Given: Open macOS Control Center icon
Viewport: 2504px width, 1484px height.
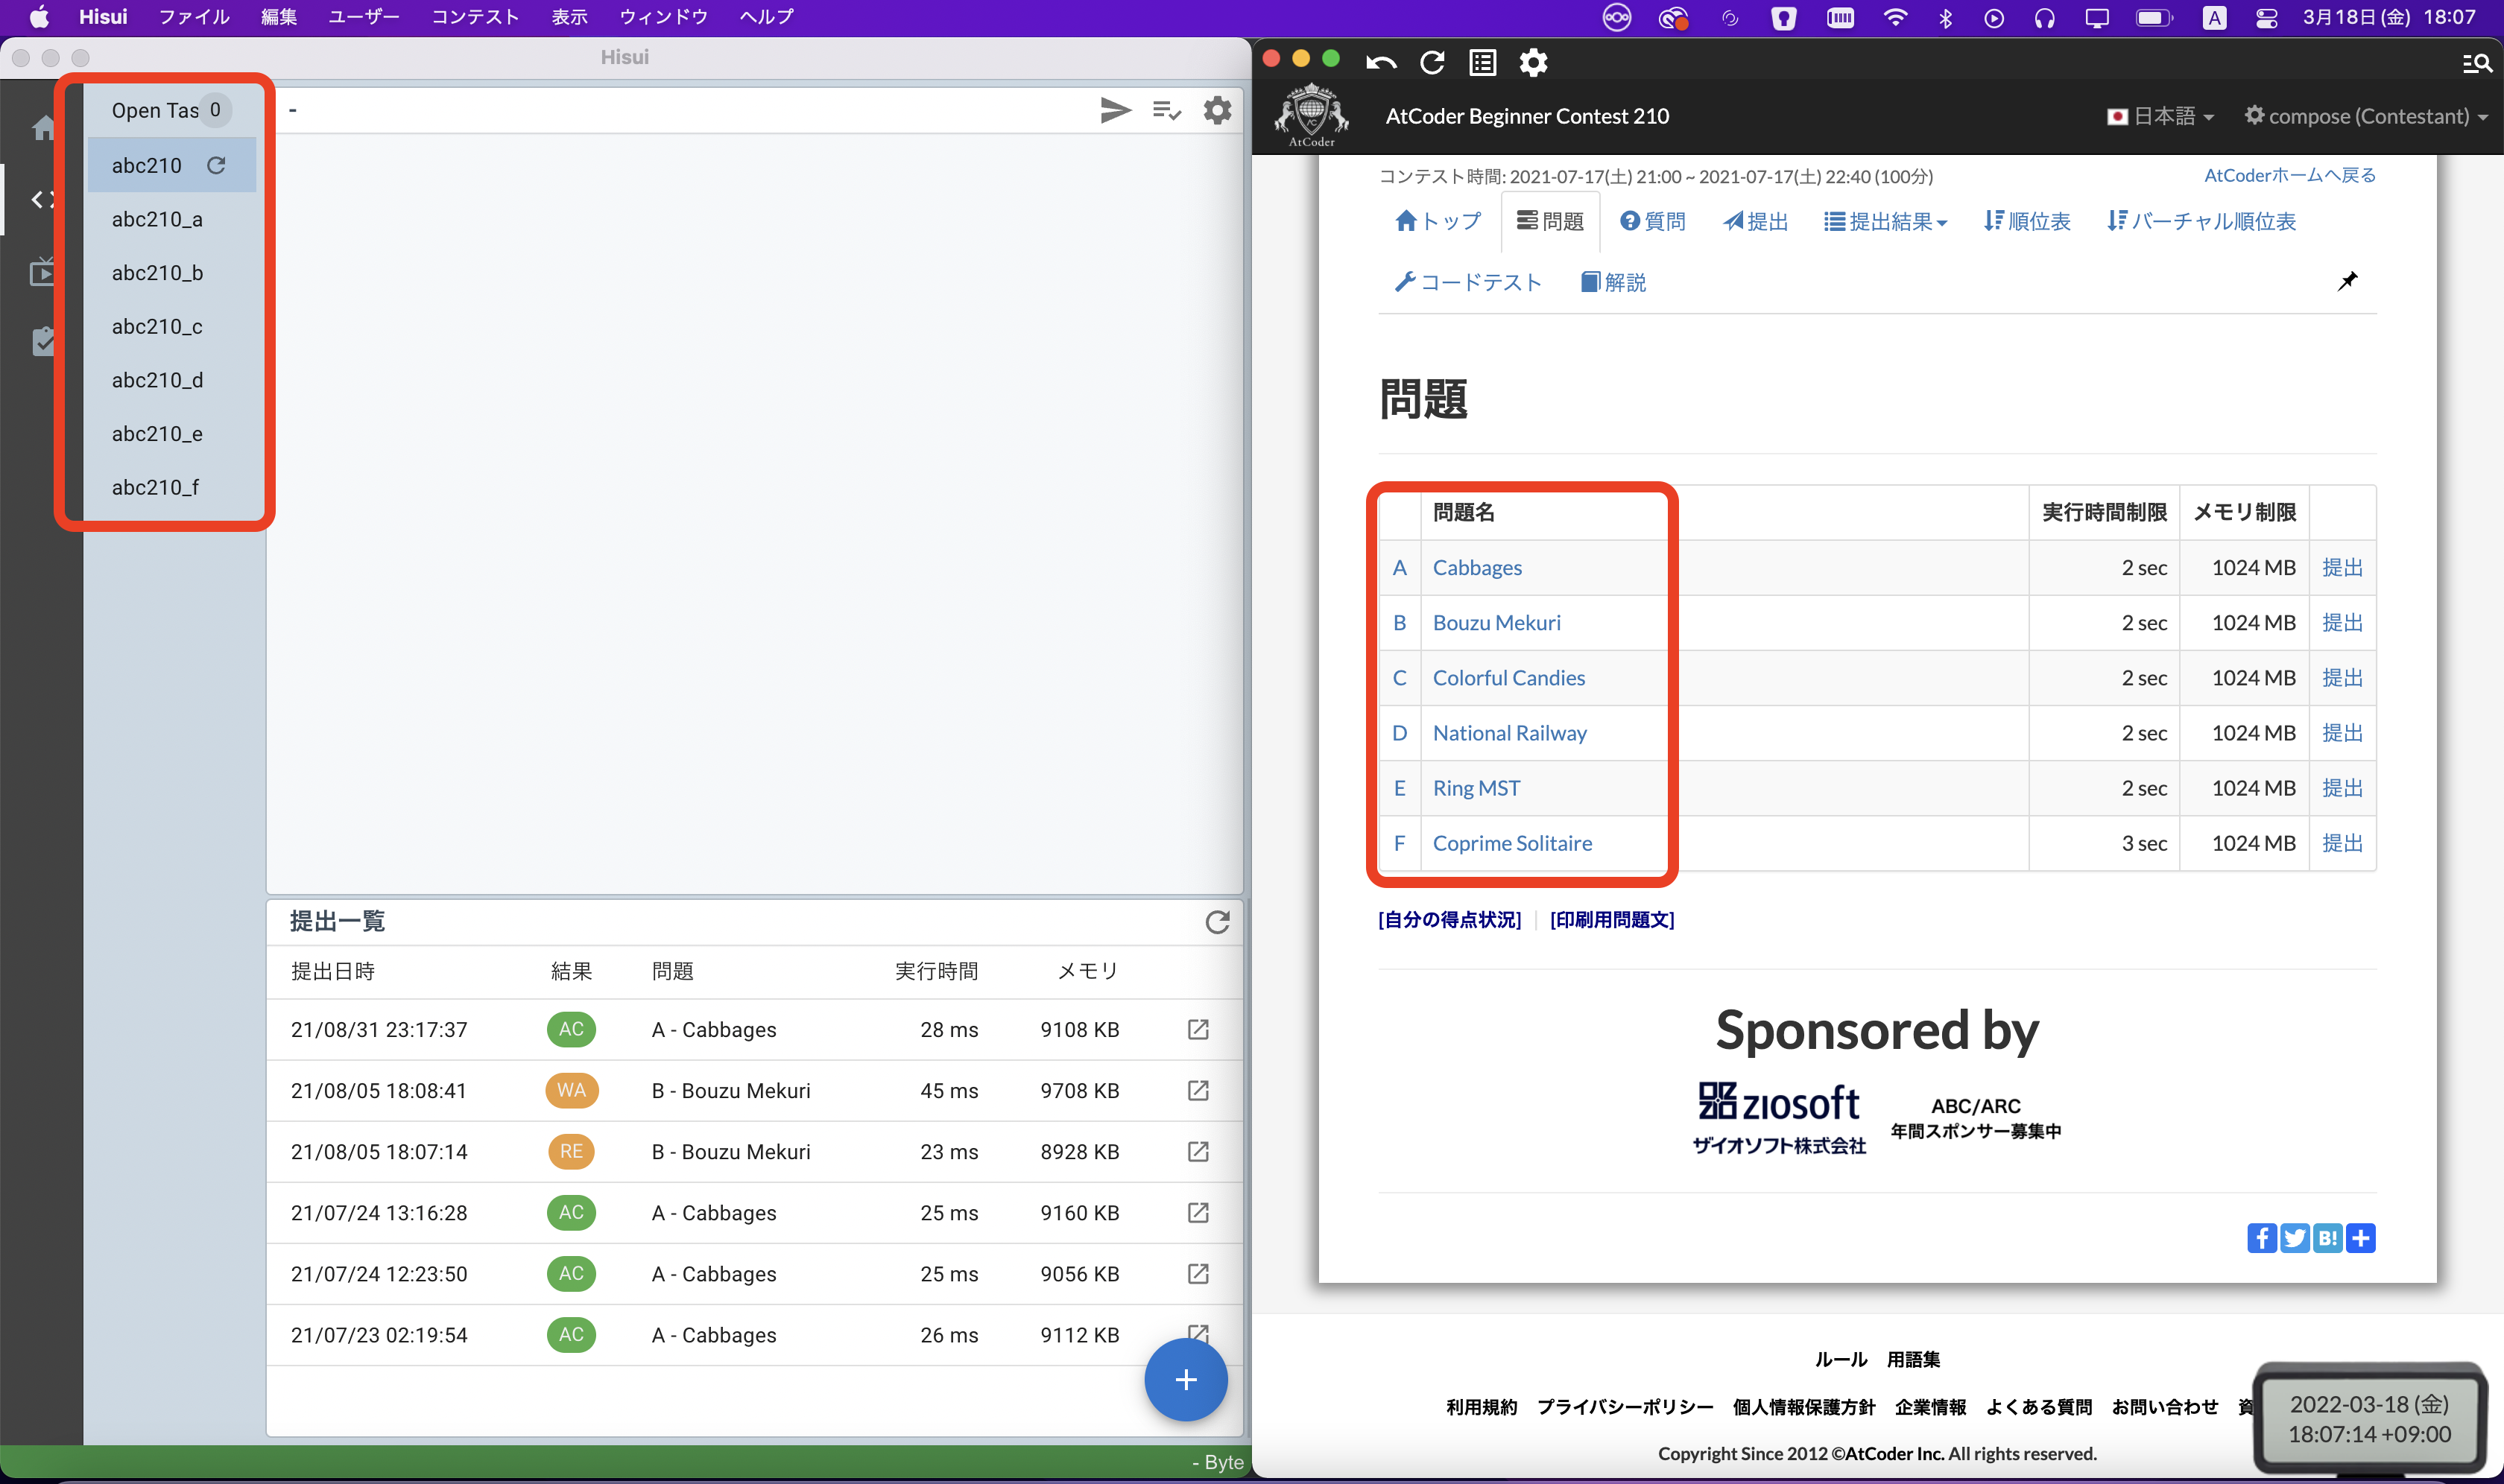Looking at the screenshot, I should pos(2267,18).
